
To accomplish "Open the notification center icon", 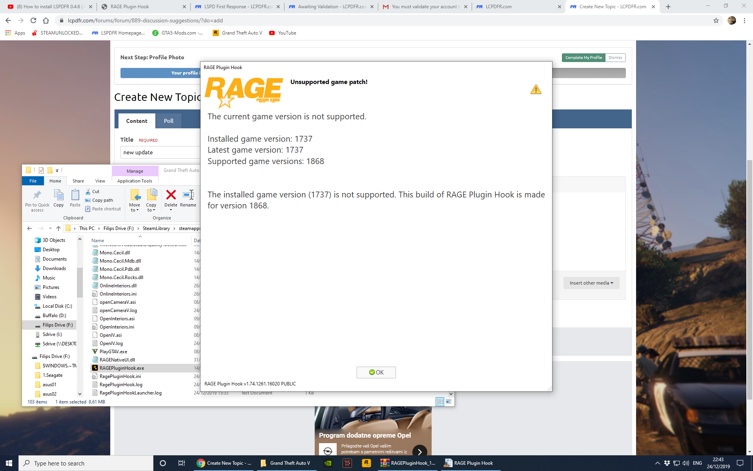I will [740, 463].
